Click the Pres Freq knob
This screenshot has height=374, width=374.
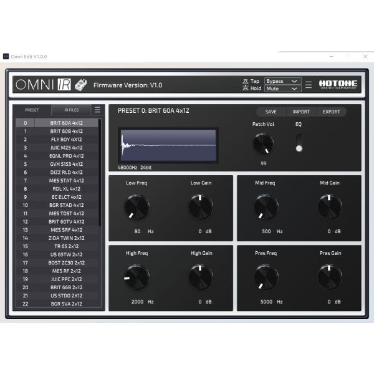point(266,277)
